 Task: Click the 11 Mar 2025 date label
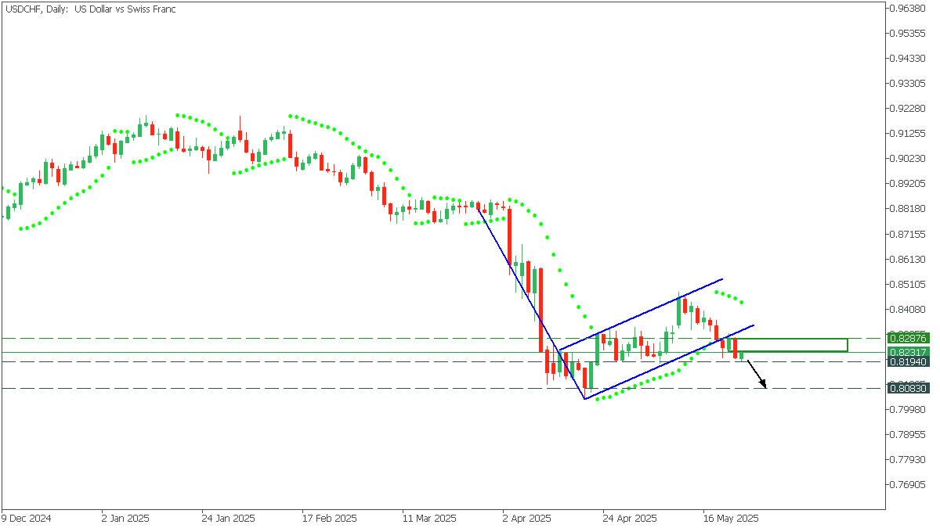(428, 519)
